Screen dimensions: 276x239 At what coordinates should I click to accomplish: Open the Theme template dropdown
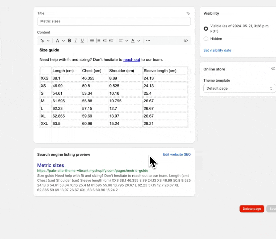tap(240, 88)
